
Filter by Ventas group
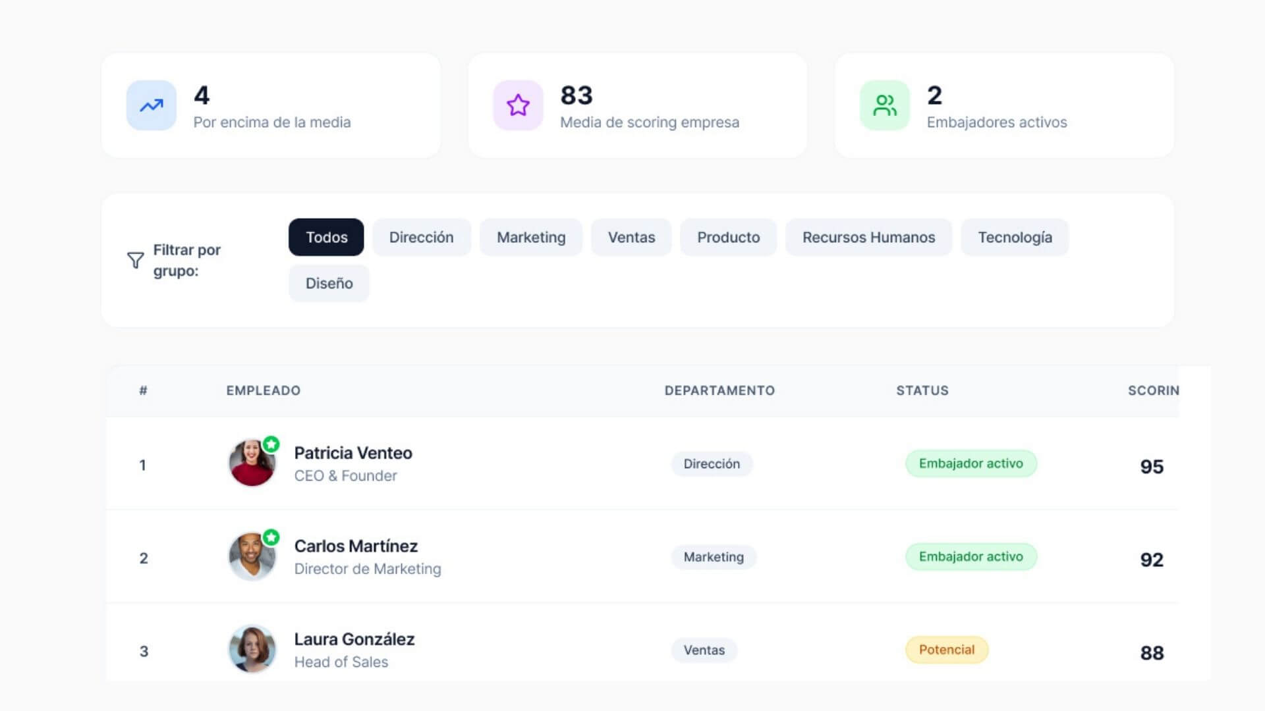point(631,237)
